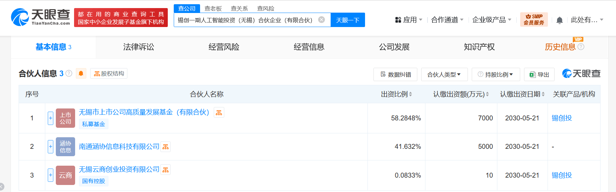Open the 此处有… account dropdown

[587, 20]
